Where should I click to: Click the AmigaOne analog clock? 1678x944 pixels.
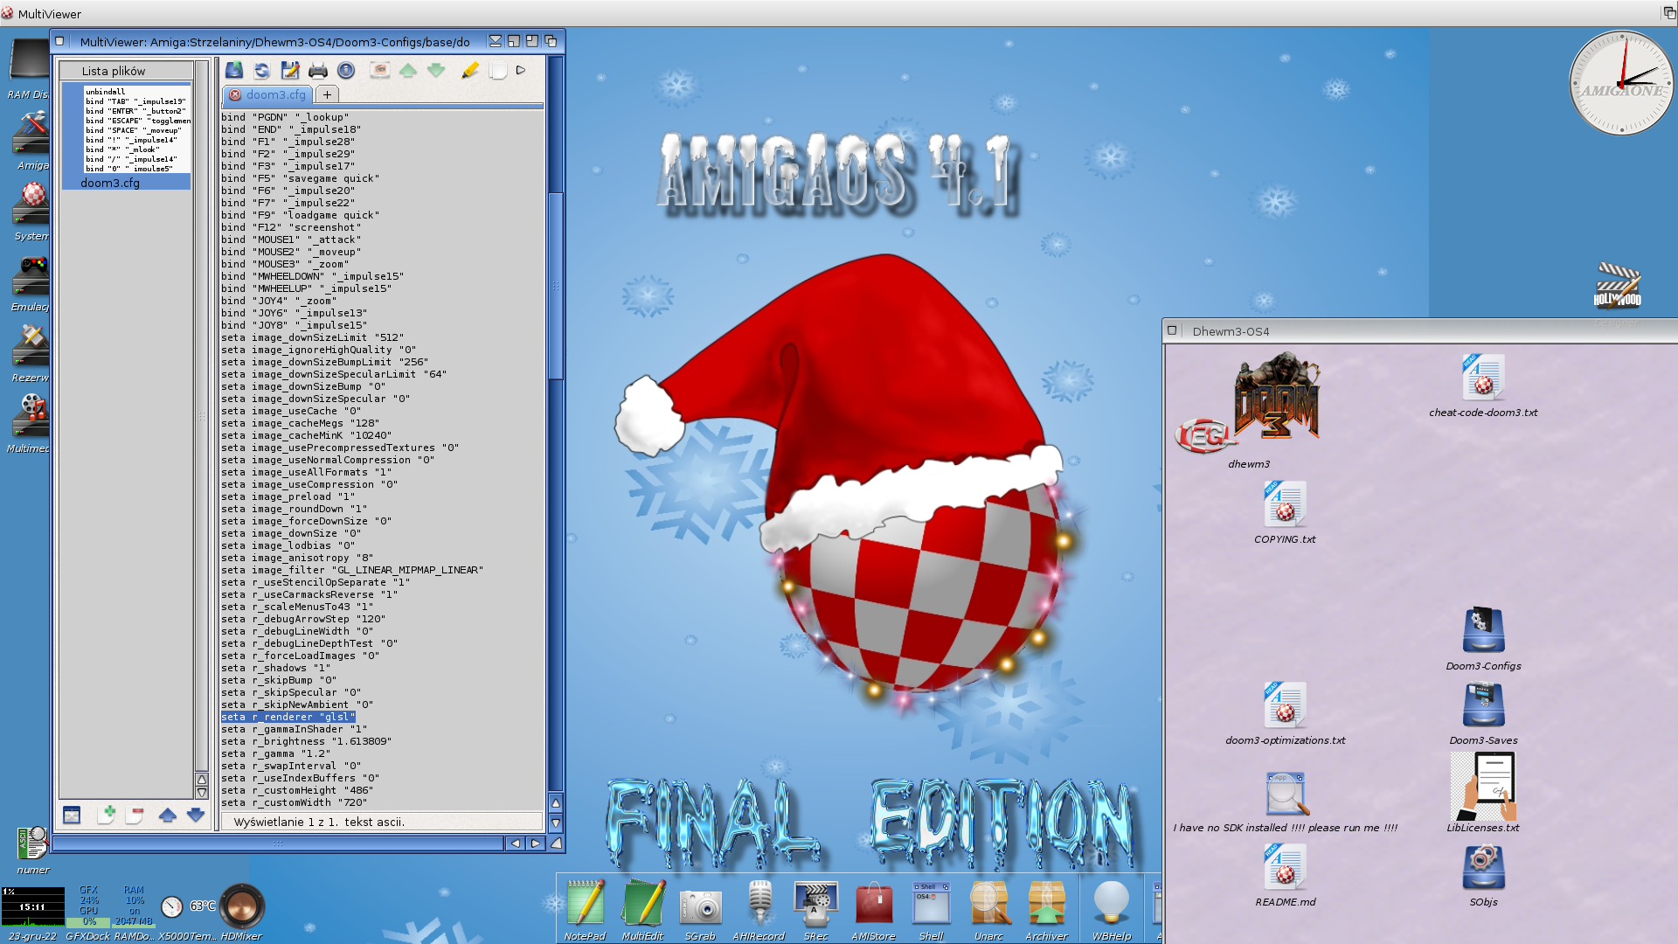(1621, 83)
